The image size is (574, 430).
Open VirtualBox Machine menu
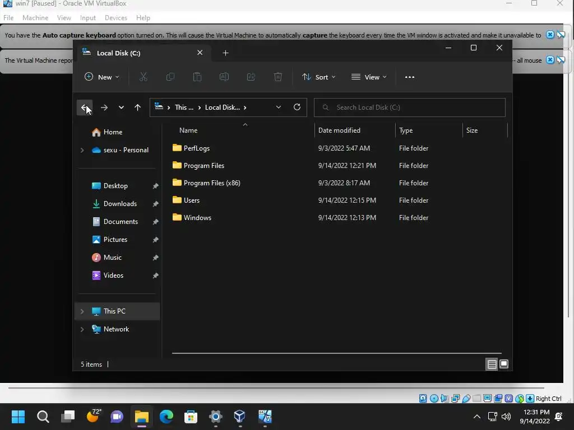(x=35, y=17)
